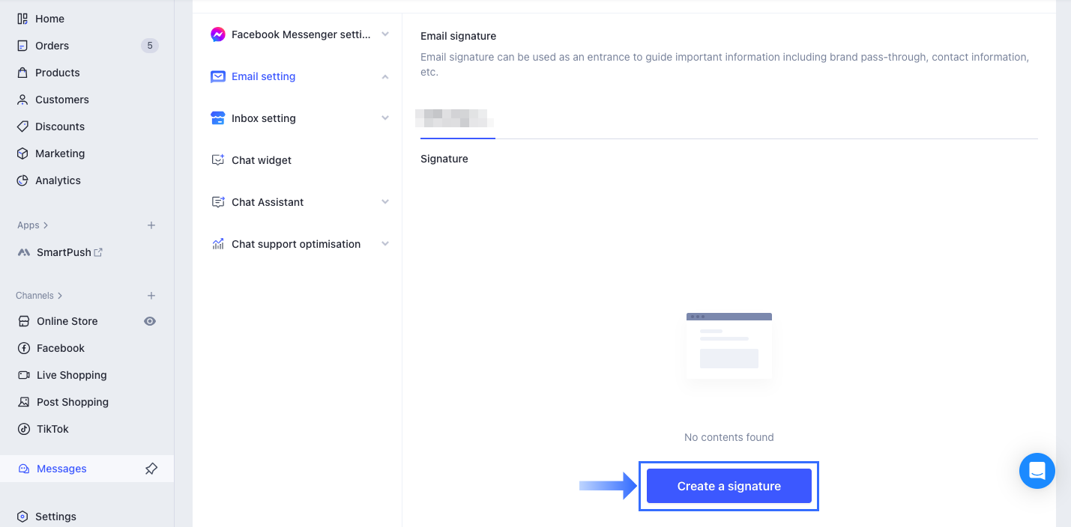The image size is (1071, 527).
Task: Open the Analytics icon
Action: [x=22, y=180]
